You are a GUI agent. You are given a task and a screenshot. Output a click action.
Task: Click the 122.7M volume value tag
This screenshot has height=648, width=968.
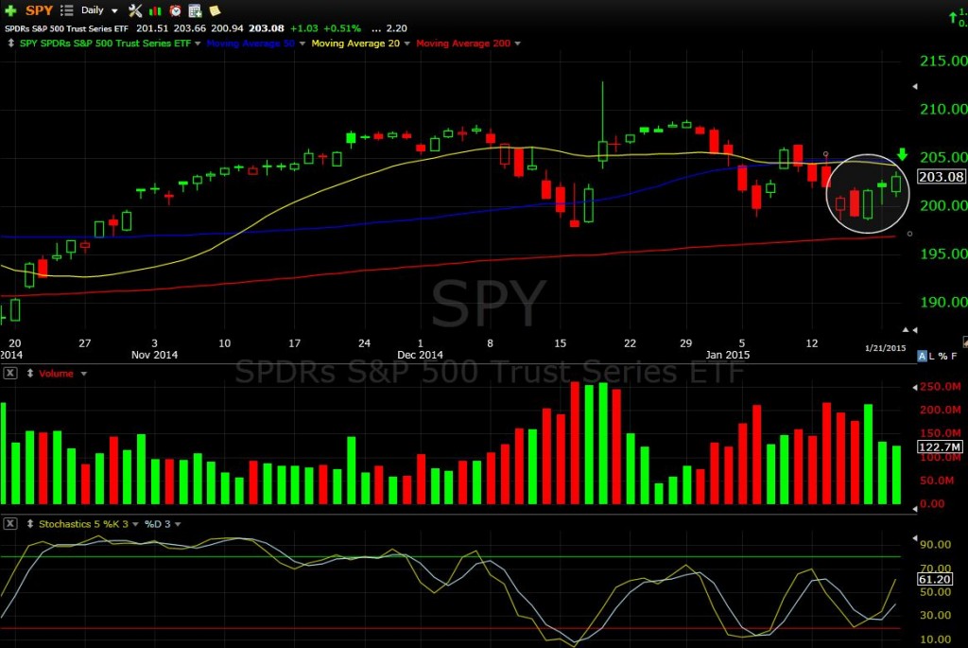[x=940, y=447]
